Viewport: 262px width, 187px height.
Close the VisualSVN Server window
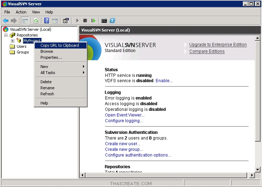point(258,4)
